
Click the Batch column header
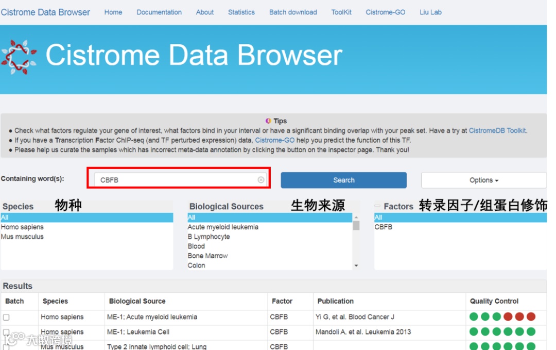[x=14, y=301]
